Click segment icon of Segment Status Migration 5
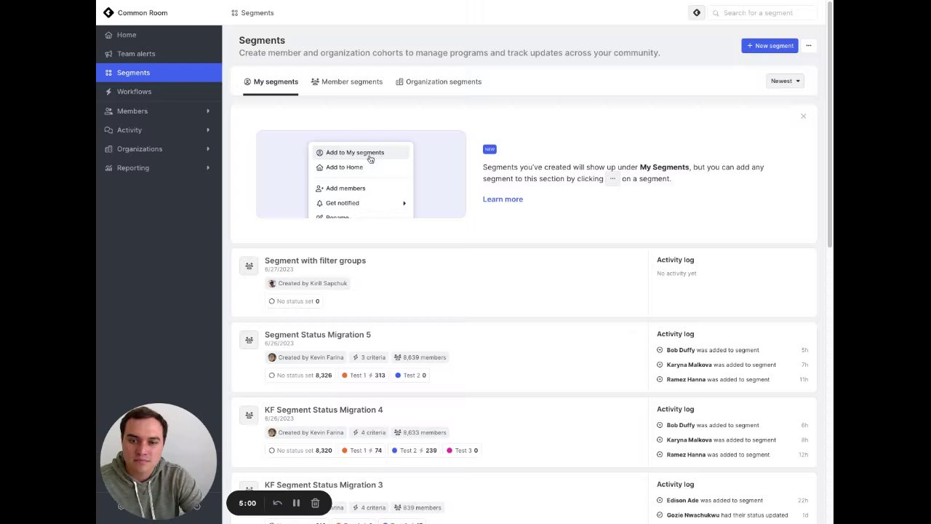The height and width of the screenshot is (524, 931). (249, 340)
